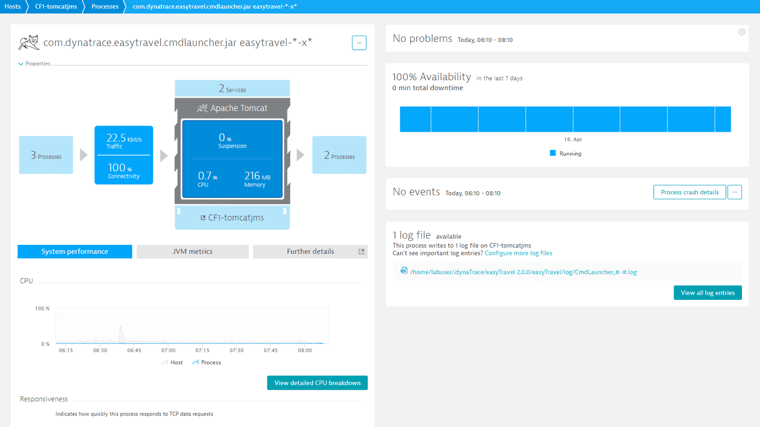
Task: Select the 2 Processes outgoing tile
Action: coord(339,155)
